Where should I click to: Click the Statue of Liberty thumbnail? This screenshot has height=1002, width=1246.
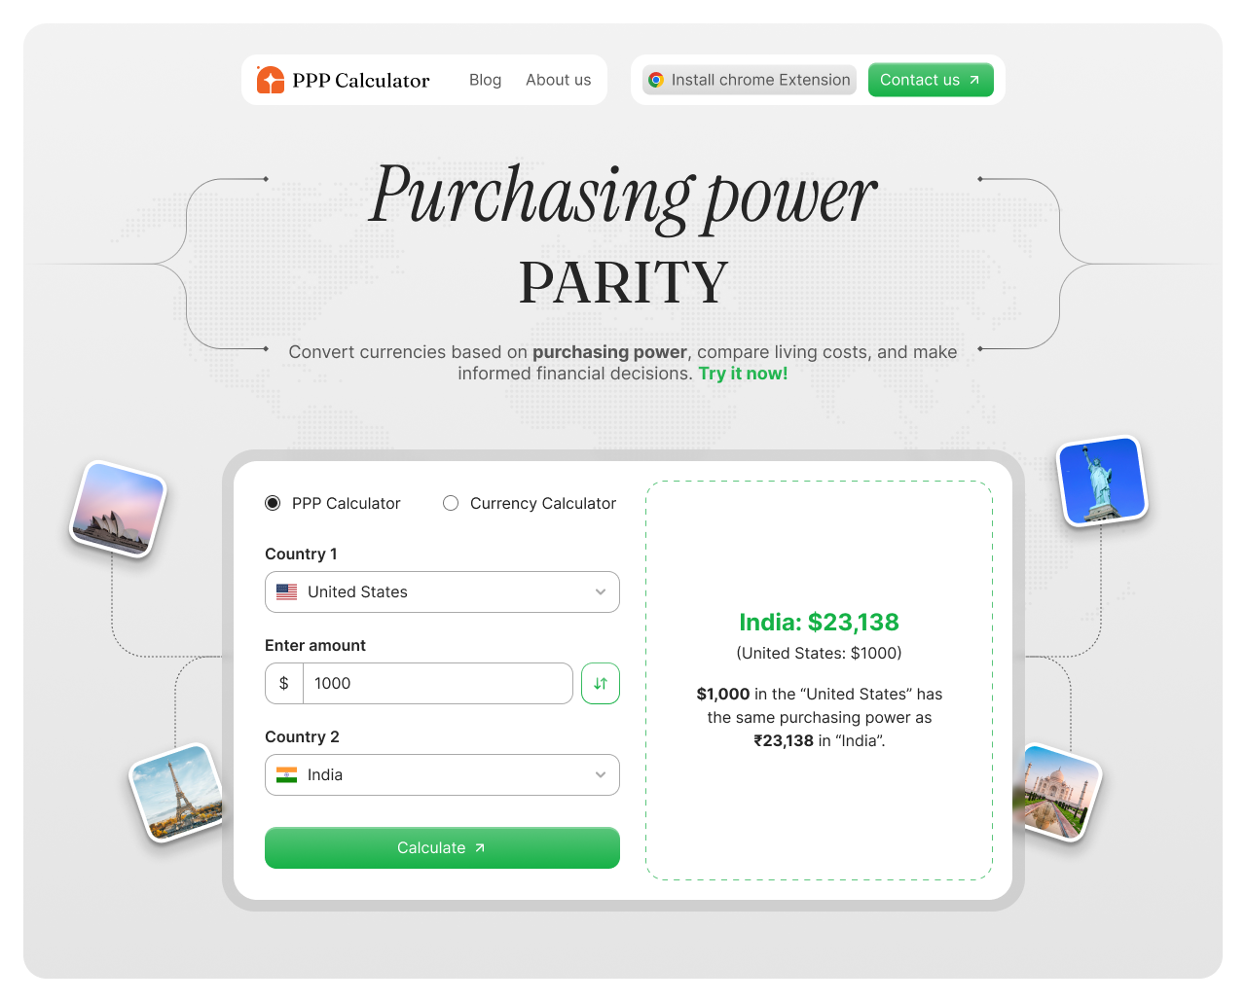click(1103, 481)
